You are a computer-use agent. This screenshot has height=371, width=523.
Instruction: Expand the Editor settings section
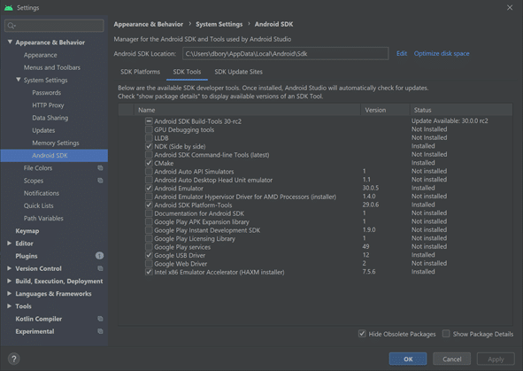[10, 243]
